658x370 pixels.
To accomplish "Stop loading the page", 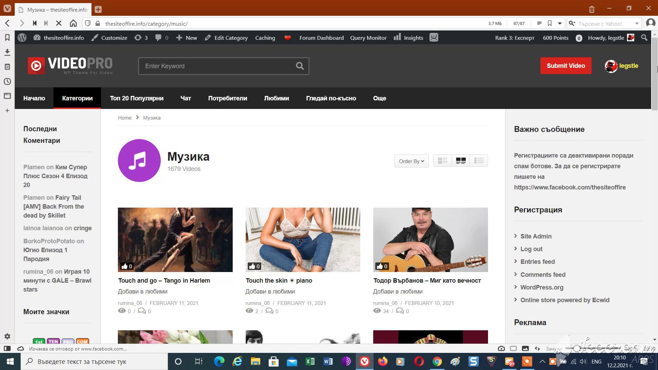I will tap(59, 23).
